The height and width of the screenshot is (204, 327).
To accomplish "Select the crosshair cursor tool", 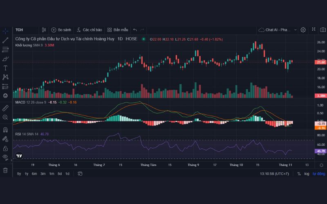I will pyautogui.click(x=5, y=31).
